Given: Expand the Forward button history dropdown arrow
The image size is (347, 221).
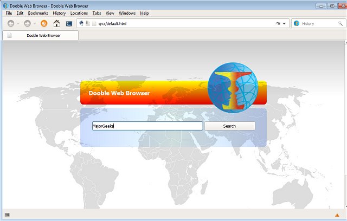Looking at the screenshot, I should click(35, 24).
